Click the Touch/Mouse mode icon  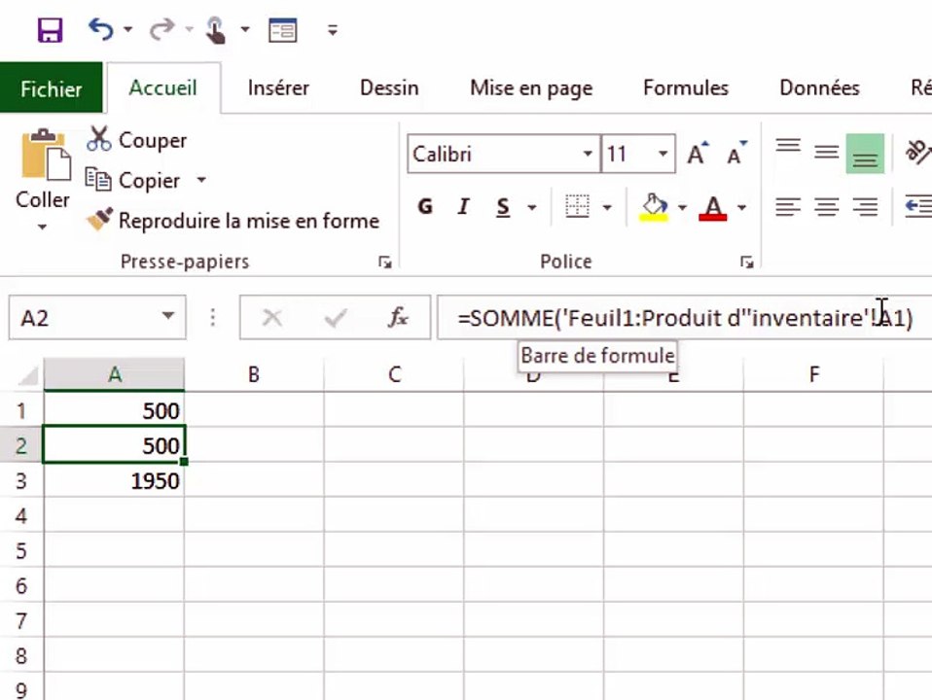[x=215, y=30]
